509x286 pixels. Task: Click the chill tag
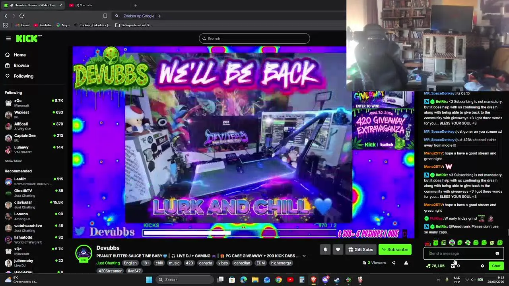coord(159,263)
